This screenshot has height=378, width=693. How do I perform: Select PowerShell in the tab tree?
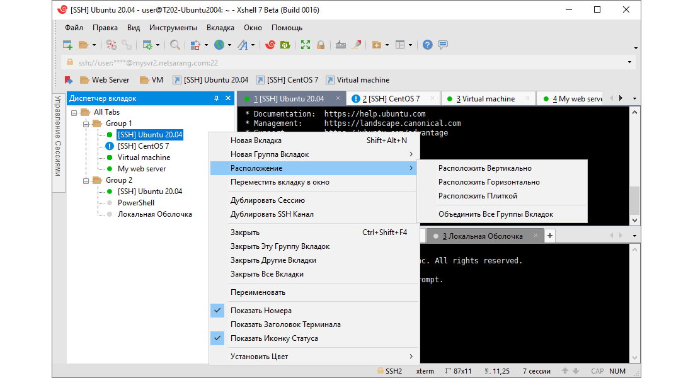coord(135,203)
